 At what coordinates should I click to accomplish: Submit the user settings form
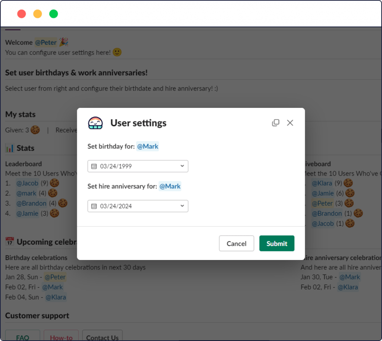click(x=277, y=243)
